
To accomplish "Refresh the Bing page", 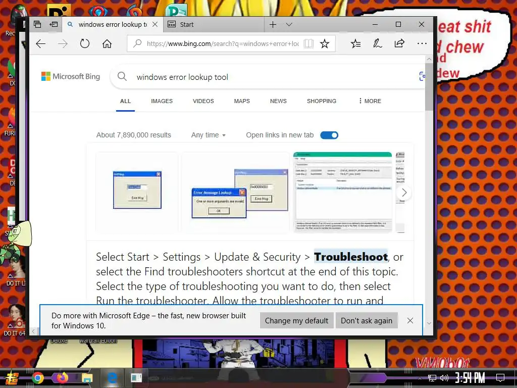I will click(x=85, y=43).
